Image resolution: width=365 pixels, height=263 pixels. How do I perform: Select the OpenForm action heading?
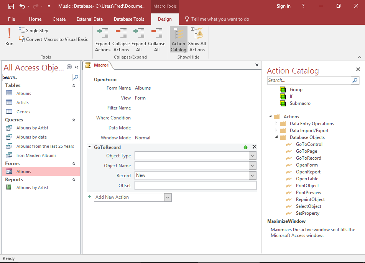coord(105,80)
